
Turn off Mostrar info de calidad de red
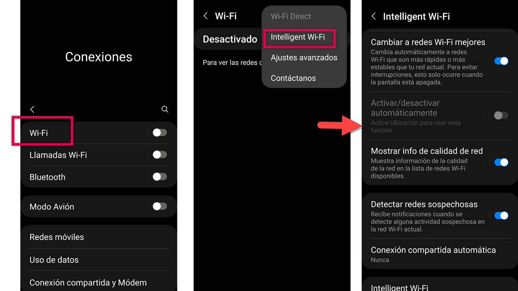[x=501, y=163]
